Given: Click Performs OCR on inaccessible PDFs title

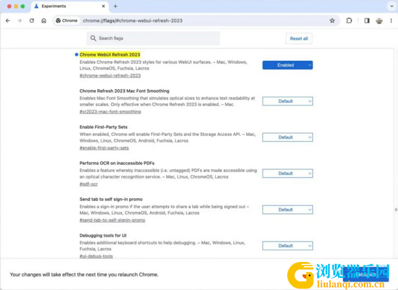Looking at the screenshot, I should [x=117, y=163].
